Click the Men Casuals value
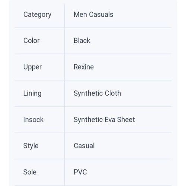Screen dimensions: 186x186 pos(93,15)
